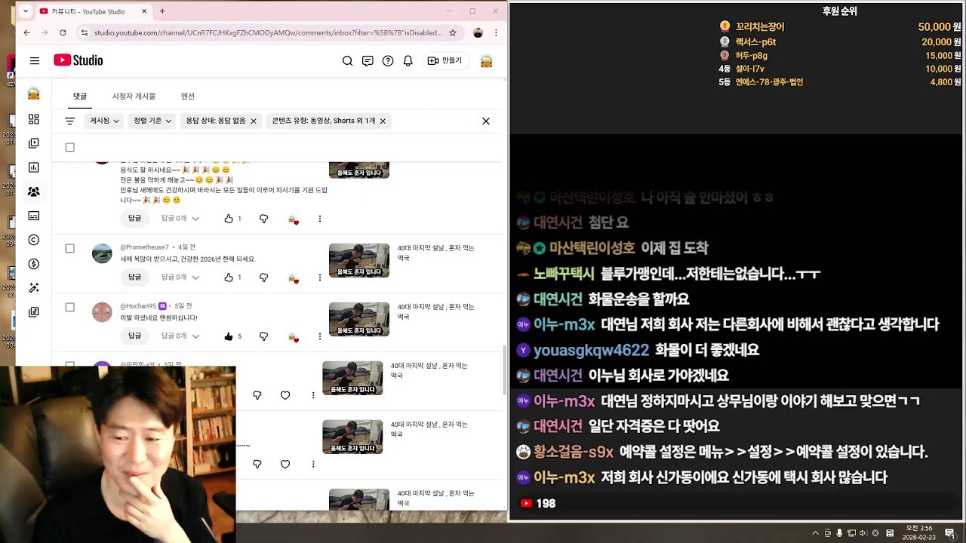Click the search icon in Studio header
The height and width of the screenshot is (543, 966).
(347, 61)
